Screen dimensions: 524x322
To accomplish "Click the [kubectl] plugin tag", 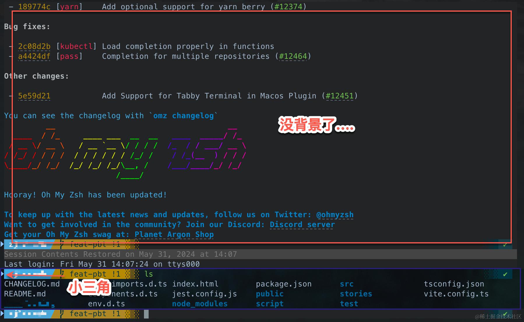I will [76, 46].
